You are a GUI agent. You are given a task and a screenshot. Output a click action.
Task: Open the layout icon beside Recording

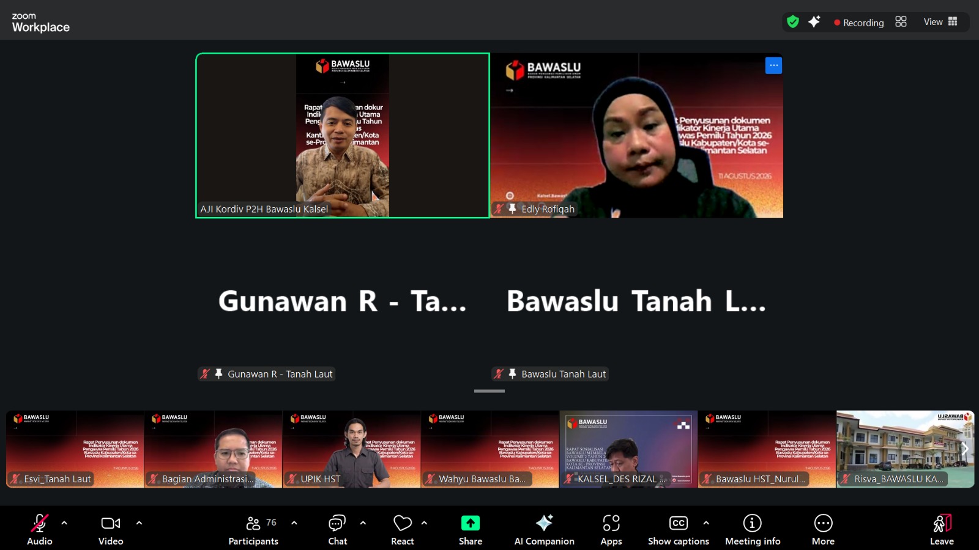[x=901, y=22]
